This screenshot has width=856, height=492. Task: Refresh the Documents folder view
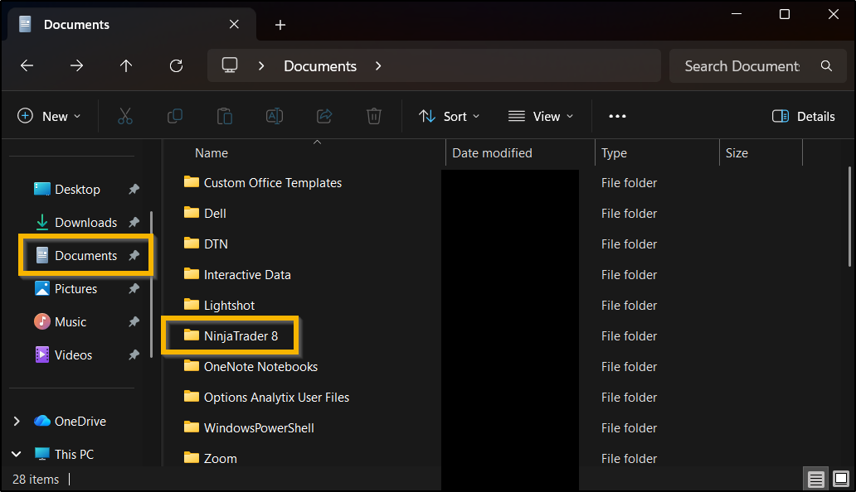176,66
